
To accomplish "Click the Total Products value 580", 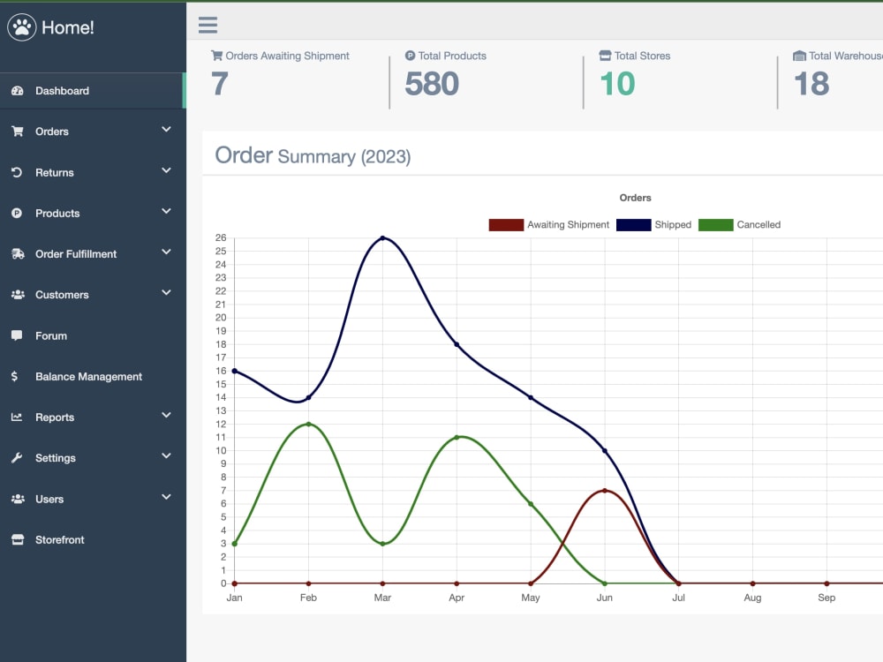I will pos(432,84).
